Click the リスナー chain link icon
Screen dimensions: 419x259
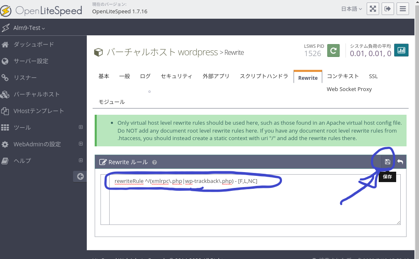coord(5,78)
